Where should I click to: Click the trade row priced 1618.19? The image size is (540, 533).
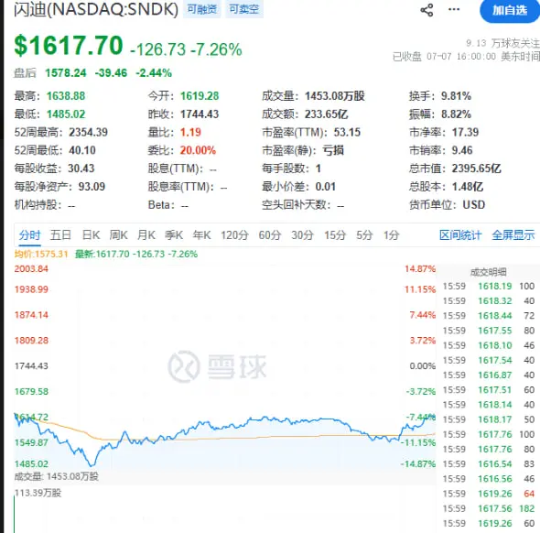point(489,287)
